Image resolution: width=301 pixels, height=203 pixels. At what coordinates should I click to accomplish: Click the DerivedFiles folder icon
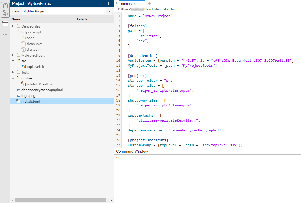(x=18, y=26)
